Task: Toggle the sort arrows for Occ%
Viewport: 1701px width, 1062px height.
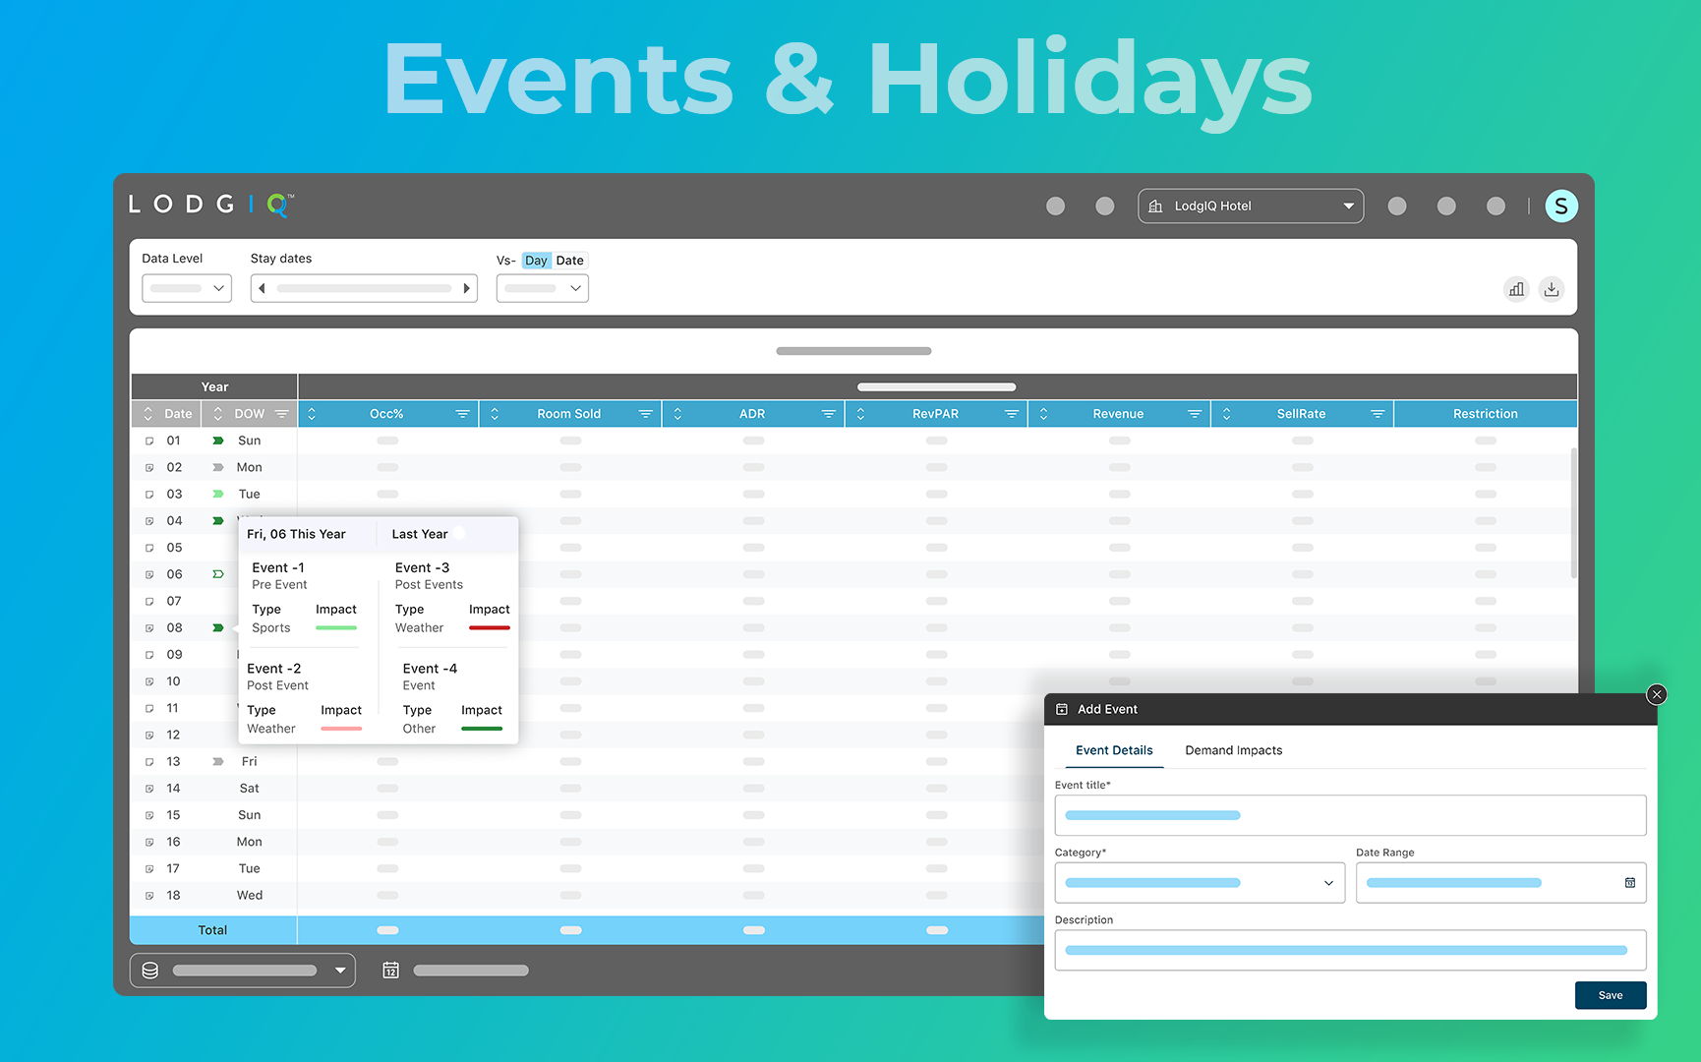Action: pyautogui.click(x=312, y=414)
